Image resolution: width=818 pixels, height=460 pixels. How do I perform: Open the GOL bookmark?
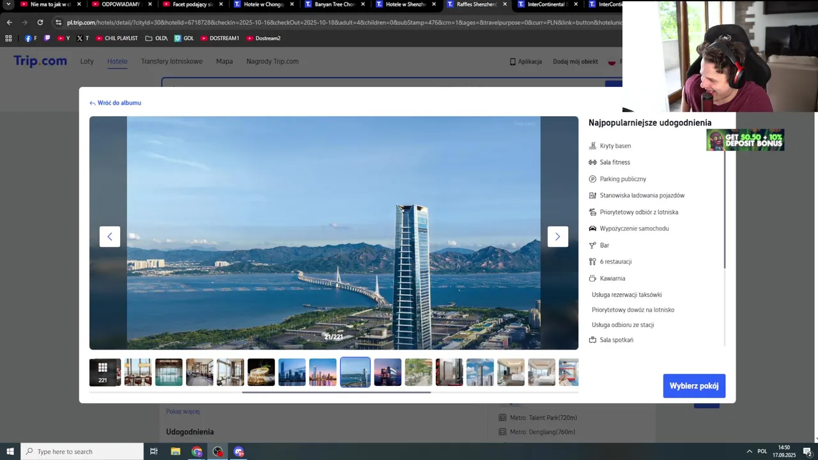(x=184, y=38)
